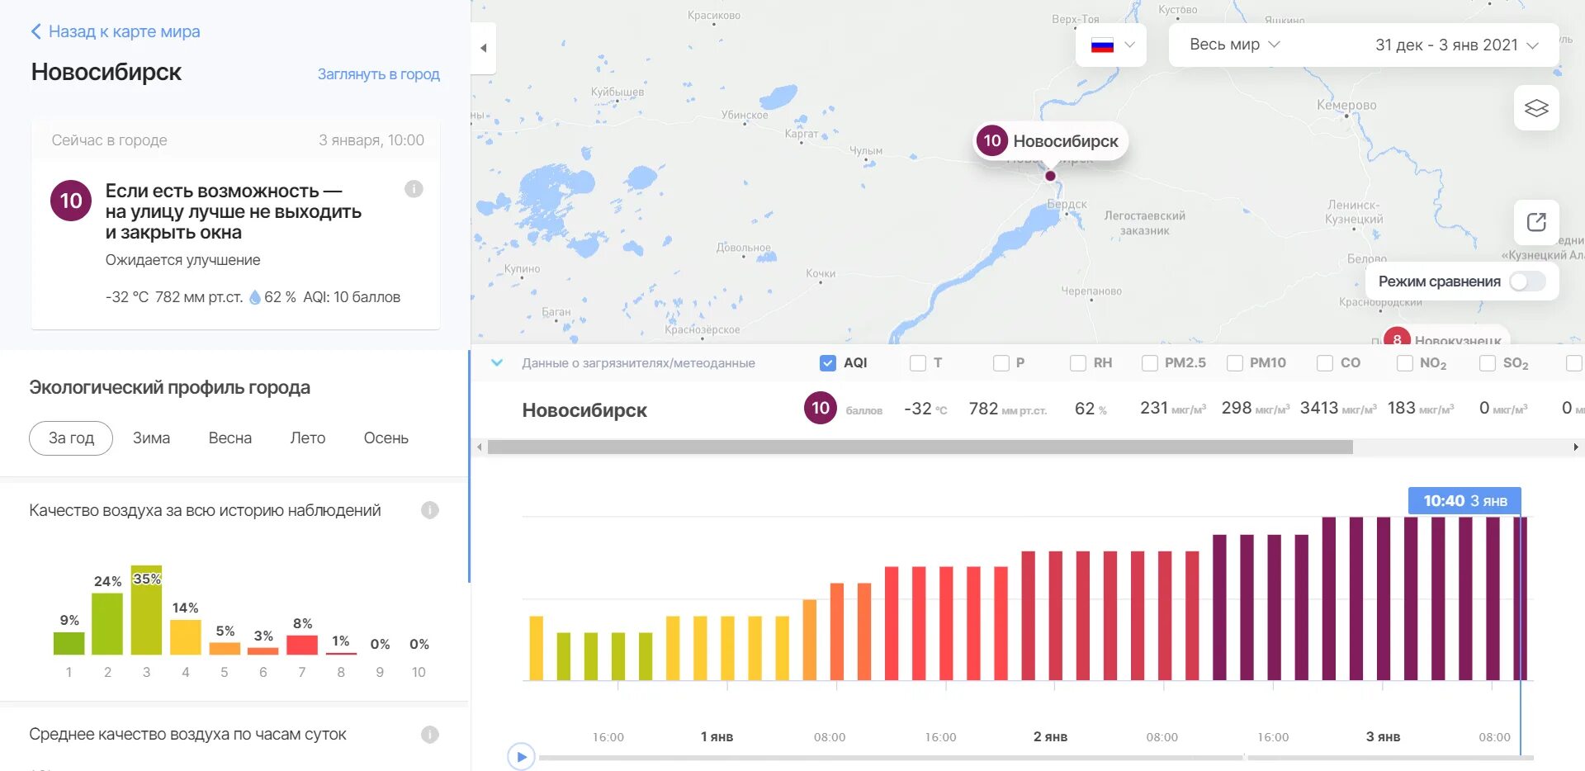The image size is (1585, 771).
Task: Click the '3 янв' axis label on the timeline
Action: click(x=1383, y=736)
